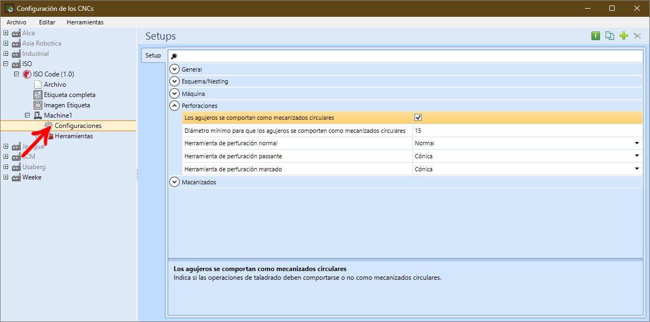Select the red ISO Code (1.0) icon

[x=27, y=74]
